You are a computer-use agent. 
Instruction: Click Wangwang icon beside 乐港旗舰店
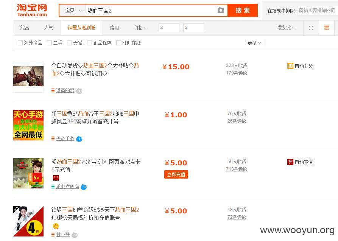click(84, 187)
